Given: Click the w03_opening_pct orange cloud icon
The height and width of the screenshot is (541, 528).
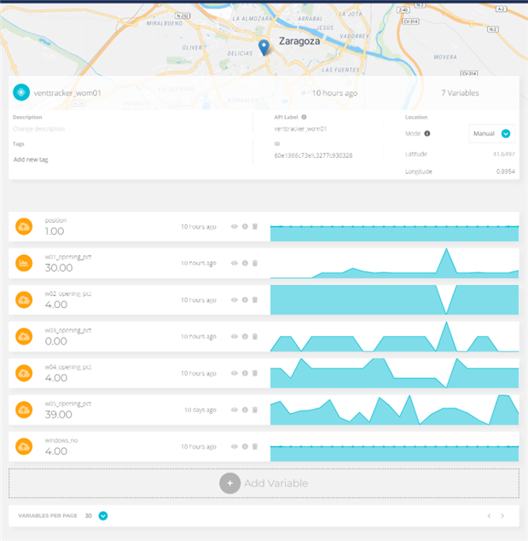Looking at the screenshot, I should click(x=24, y=336).
